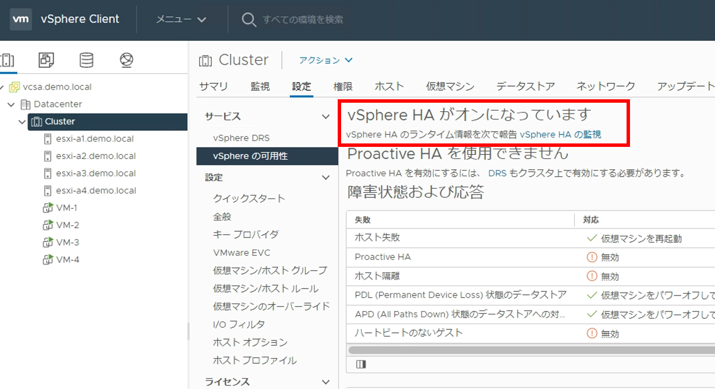715x389 pixels.
Task: Click the checkmark icon in the ホスト失敗 row
Action: click(x=592, y=238)
